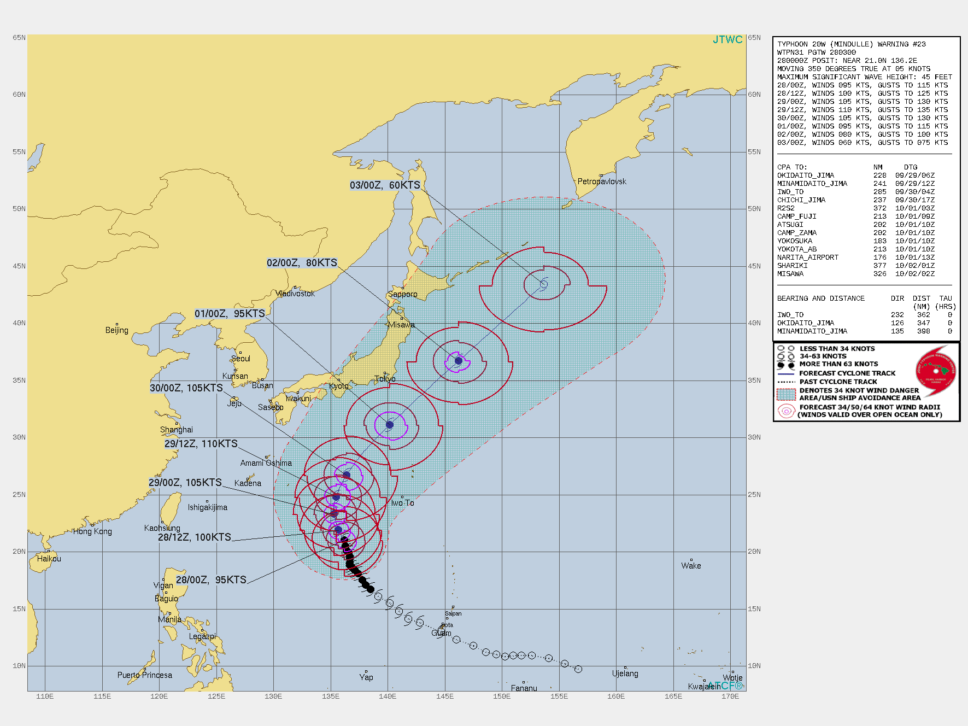Click the '02/00Z, 80KTS' map label
The height and width of the screenshot is (726, 968).
pos(302,263)
